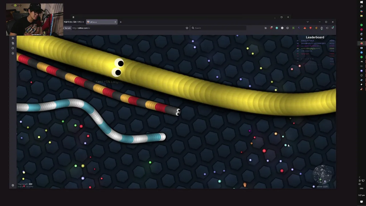Click the 5:27 pm taskbar clock

coord(361,195)
